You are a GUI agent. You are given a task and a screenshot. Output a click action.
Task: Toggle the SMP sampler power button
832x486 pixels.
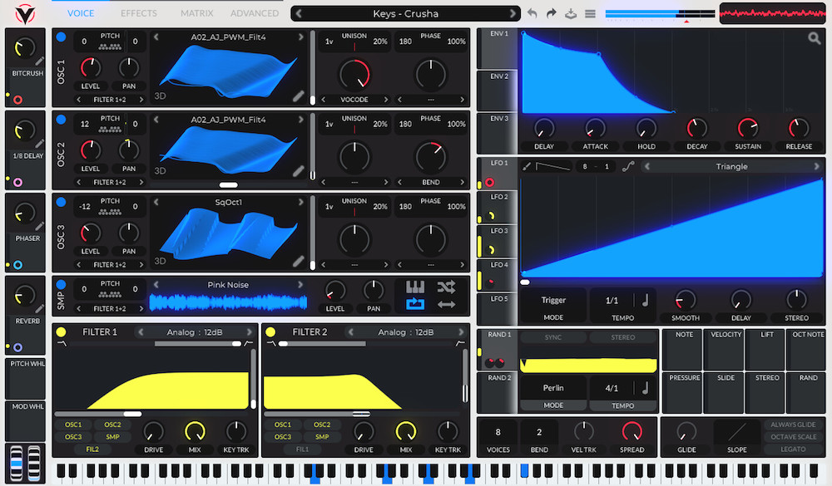coord(61,285)
